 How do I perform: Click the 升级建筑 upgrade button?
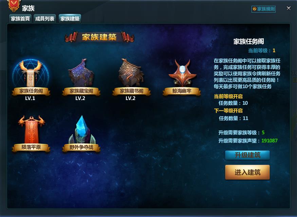(x=247, y=155)
